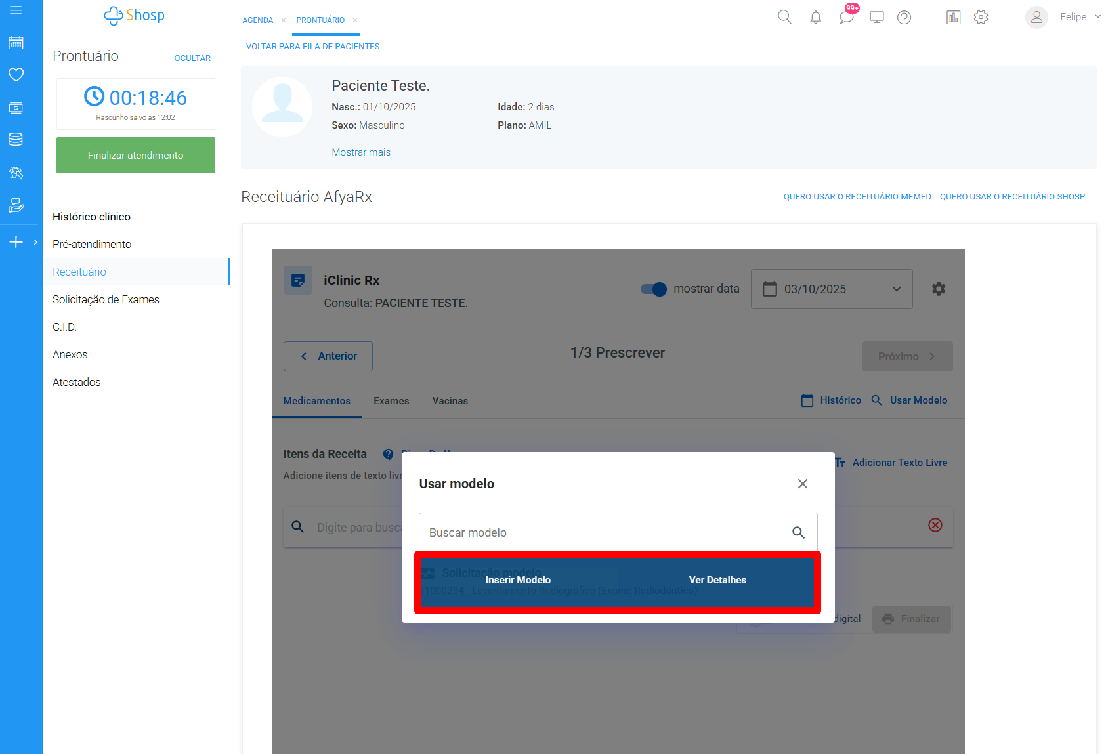Click Finalizar atendimento green button
This screenshot has width=1106, height=754.
pyautogui.click(x=136, y=156)
